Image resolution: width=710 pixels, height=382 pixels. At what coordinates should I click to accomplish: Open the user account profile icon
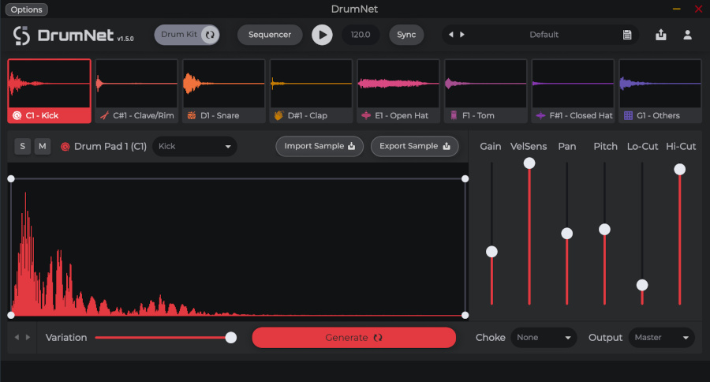click(688, 35)
